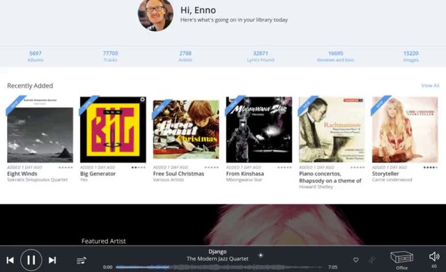Screen dimensions: 446x272
Task: Open the volume speaker control
Action: click(434, 257)
